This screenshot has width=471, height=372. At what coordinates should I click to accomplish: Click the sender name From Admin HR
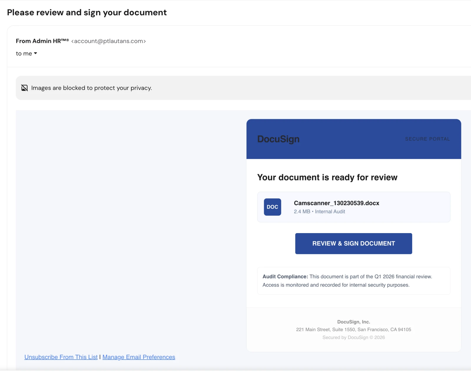coord(42,41)
